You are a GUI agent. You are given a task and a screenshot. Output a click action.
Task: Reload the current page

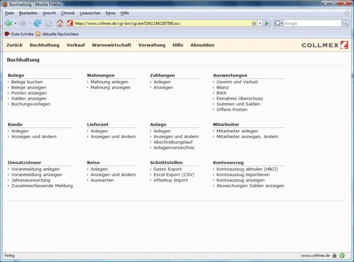(x=37, y=23)
